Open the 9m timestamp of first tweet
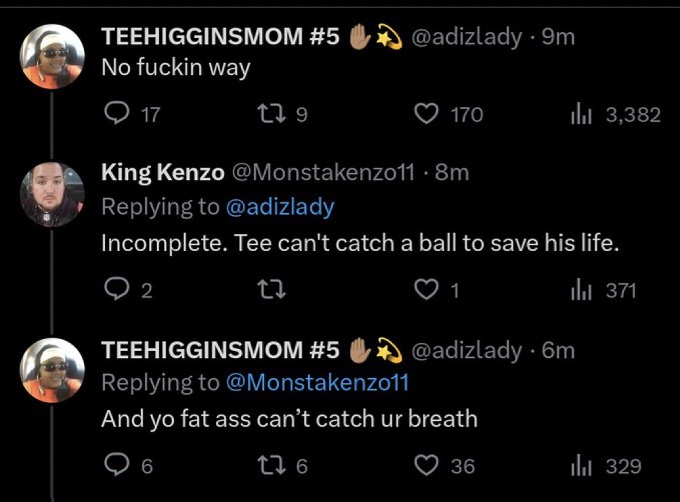The height and width of the screenshot is (502, 680). [x=559, y=37]
